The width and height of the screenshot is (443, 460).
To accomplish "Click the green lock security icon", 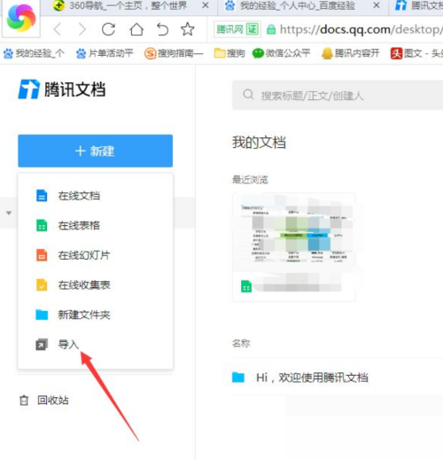I will coord(271,29).
